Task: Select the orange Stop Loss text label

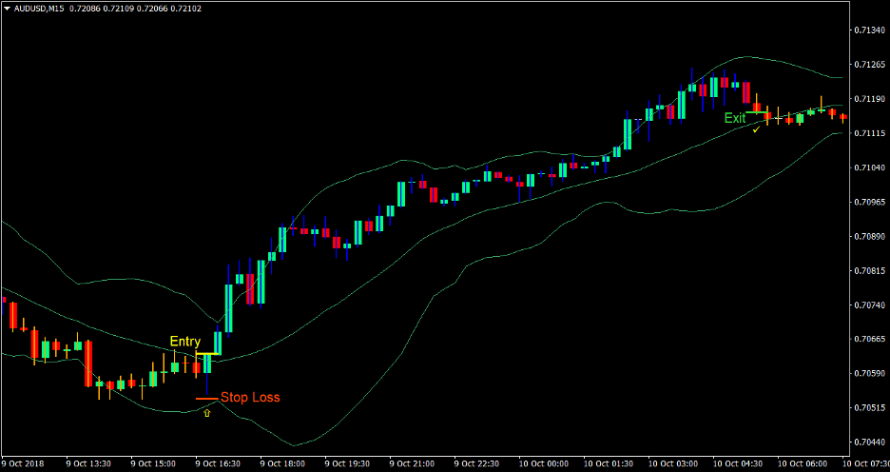Action: pyautogui.click(x=250, y=398)
